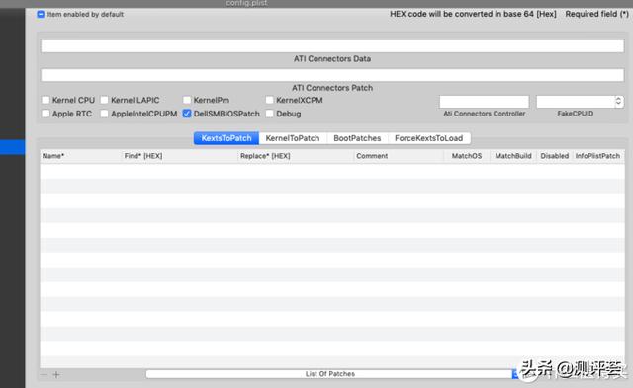Image resolution: width=633 pixels, height=388 pixels.
Task: Turn on the Debug checkbox
Action: click(269, 114)
